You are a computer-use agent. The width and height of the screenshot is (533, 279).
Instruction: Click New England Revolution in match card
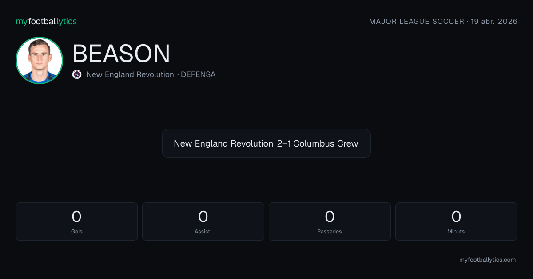click(x=223, y=143)
